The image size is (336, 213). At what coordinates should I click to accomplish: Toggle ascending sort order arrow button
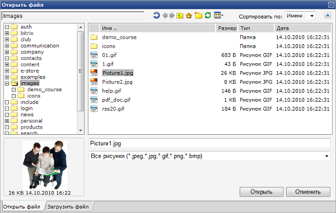point(328,16)
